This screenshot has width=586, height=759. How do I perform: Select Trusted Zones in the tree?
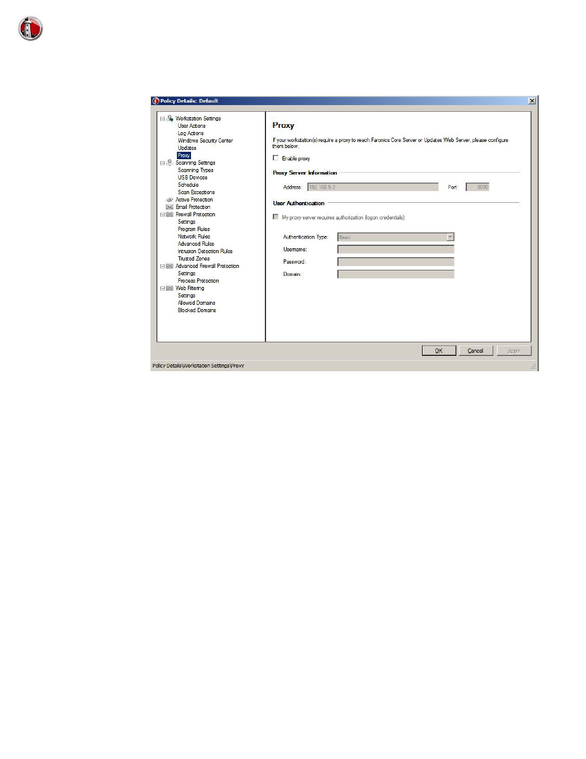pos(193,259)
